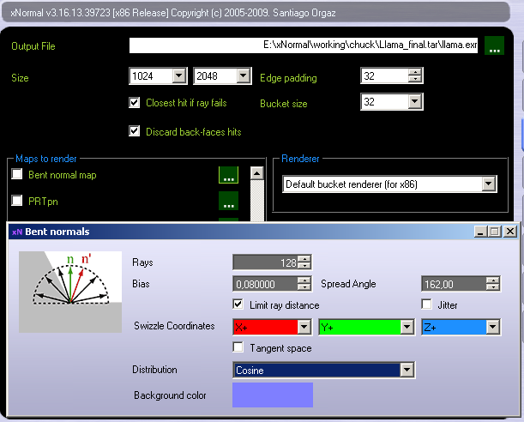Click the Rays spinner arrows

304,262
